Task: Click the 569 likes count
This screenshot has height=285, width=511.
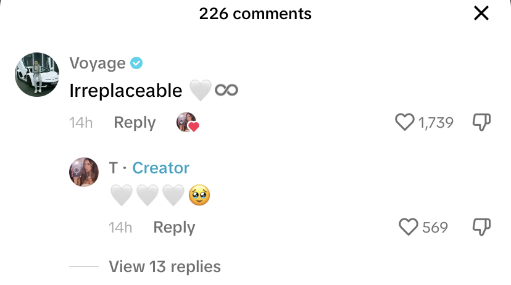Action: click(435, 228)
